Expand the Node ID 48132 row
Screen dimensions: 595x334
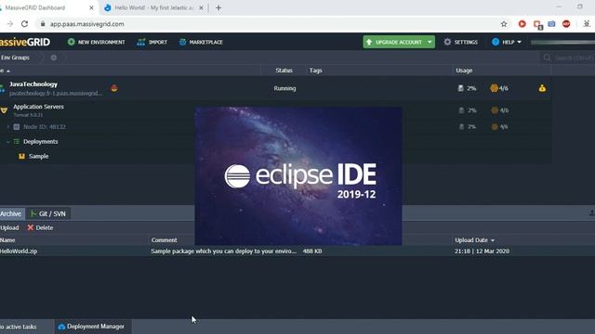click(8, 126)
